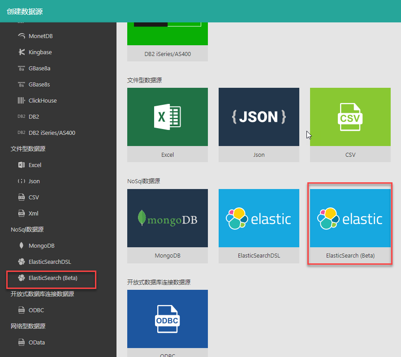Select the MonetDB icon in the sidebar
Image resolution: width=401 pixels, height=357 pixels.
(22, 36)
